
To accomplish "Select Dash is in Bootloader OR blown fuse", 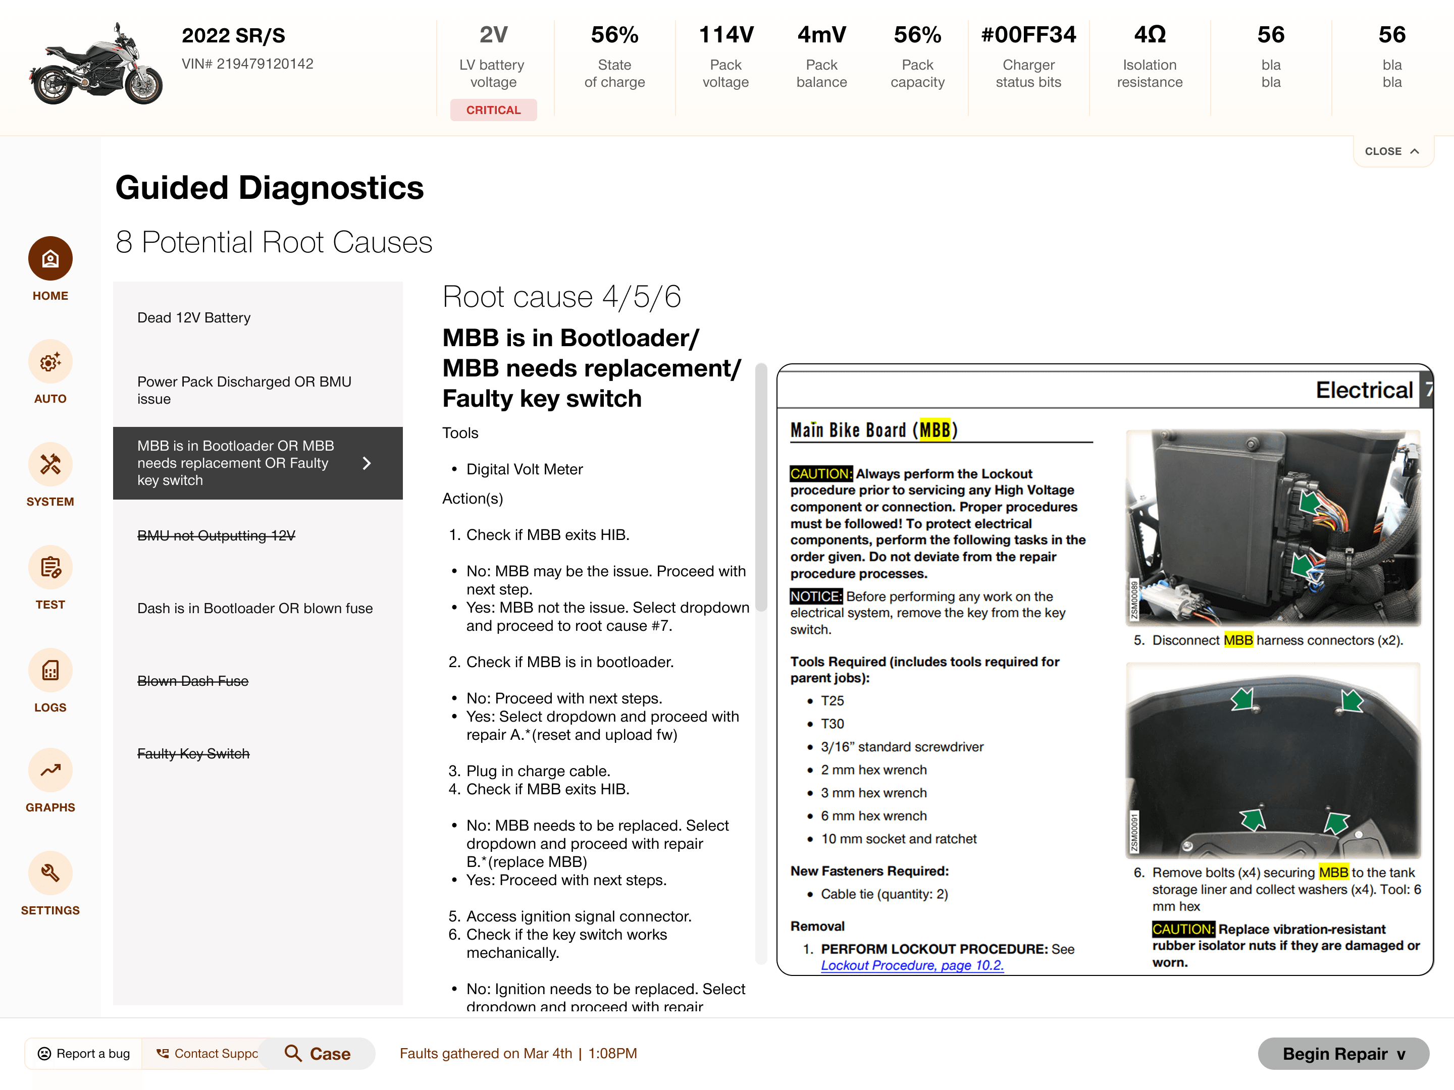I will (254, 609).
